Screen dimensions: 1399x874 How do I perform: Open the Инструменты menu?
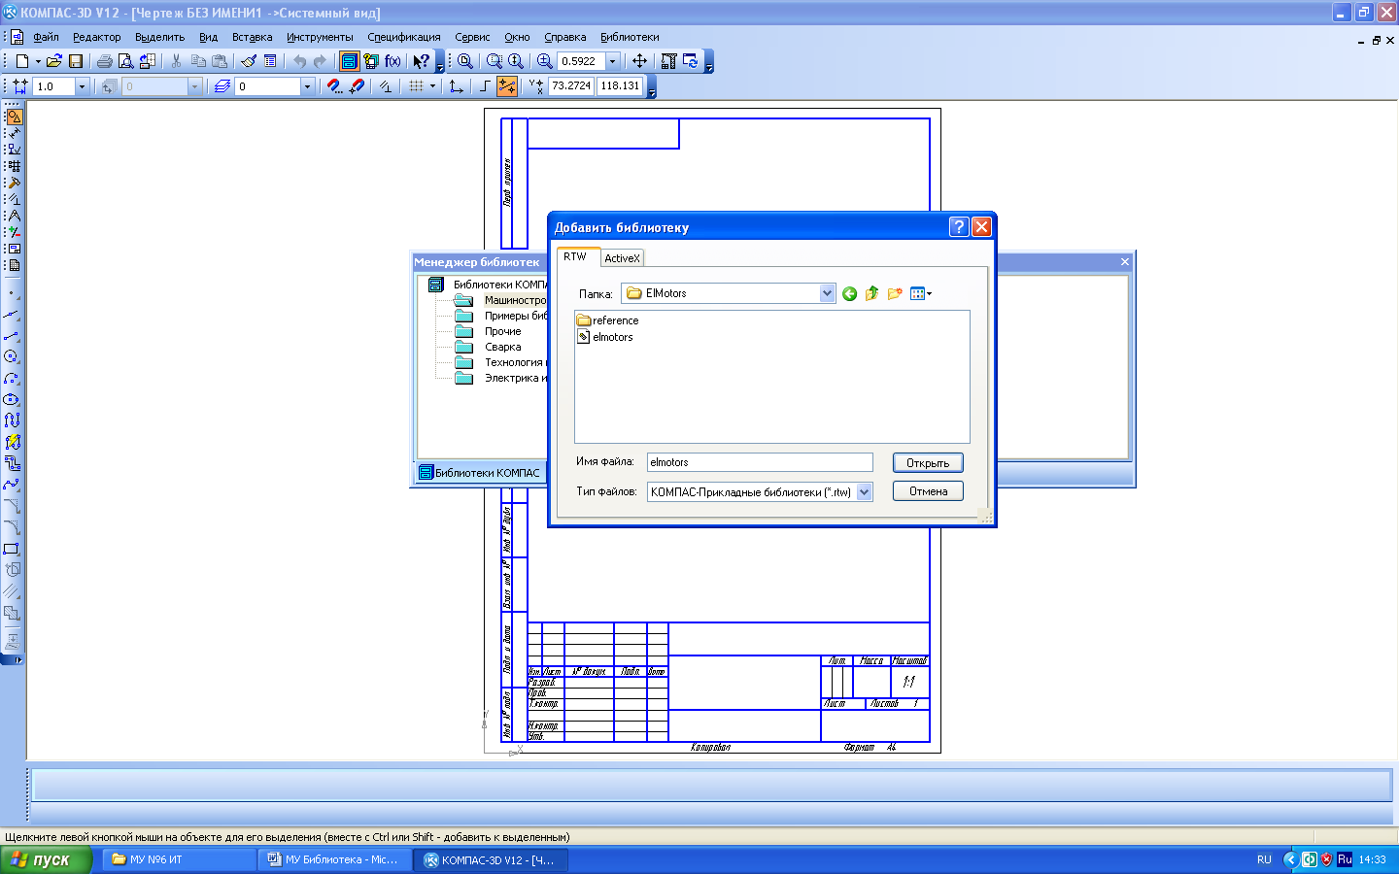pos(320,37)
